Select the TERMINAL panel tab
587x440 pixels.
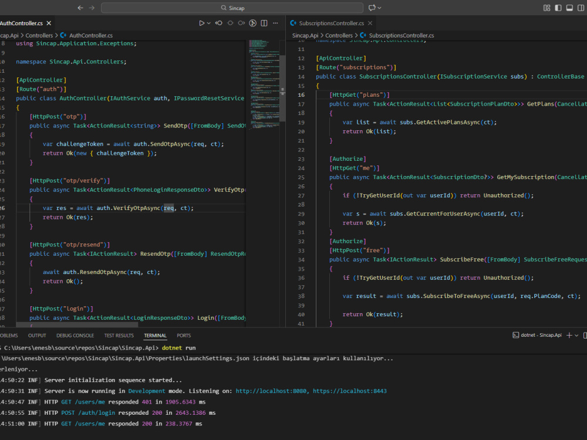(x=155, y=336)
